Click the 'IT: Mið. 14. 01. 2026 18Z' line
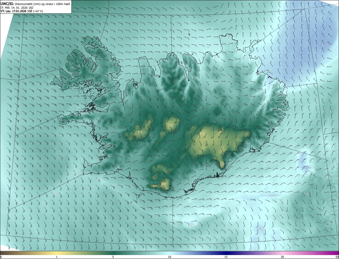 (x=17, y=7)
